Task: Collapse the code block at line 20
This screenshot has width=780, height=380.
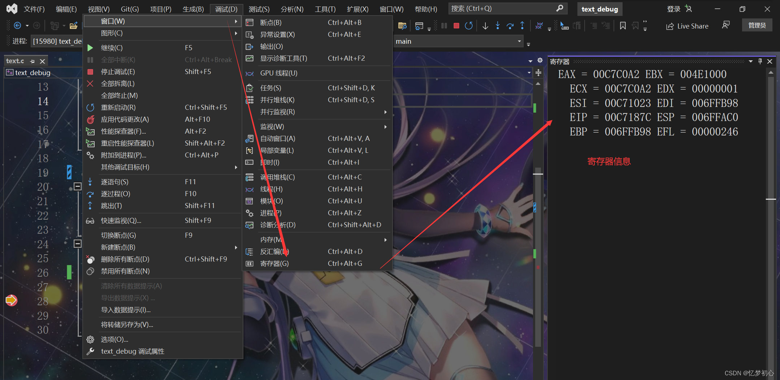Action: point(78,186)
